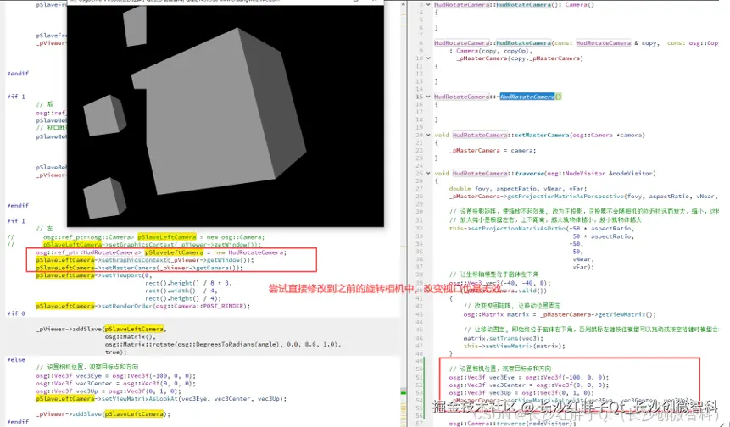Collapse the copy constructor fold at line 10
The image size is (730, 427).
(428, 58)
